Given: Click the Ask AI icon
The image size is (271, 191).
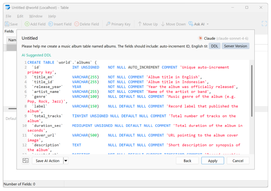Looking at the screenshot, I should [x=190, y=24].
